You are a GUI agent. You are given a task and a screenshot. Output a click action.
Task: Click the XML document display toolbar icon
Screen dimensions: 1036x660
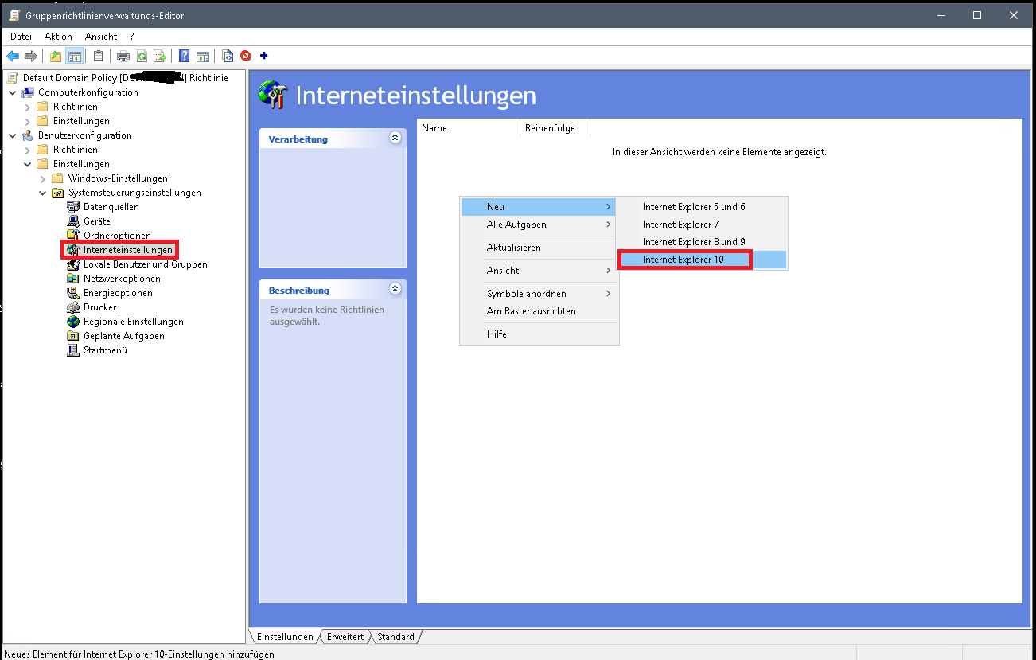coord(228,56)
